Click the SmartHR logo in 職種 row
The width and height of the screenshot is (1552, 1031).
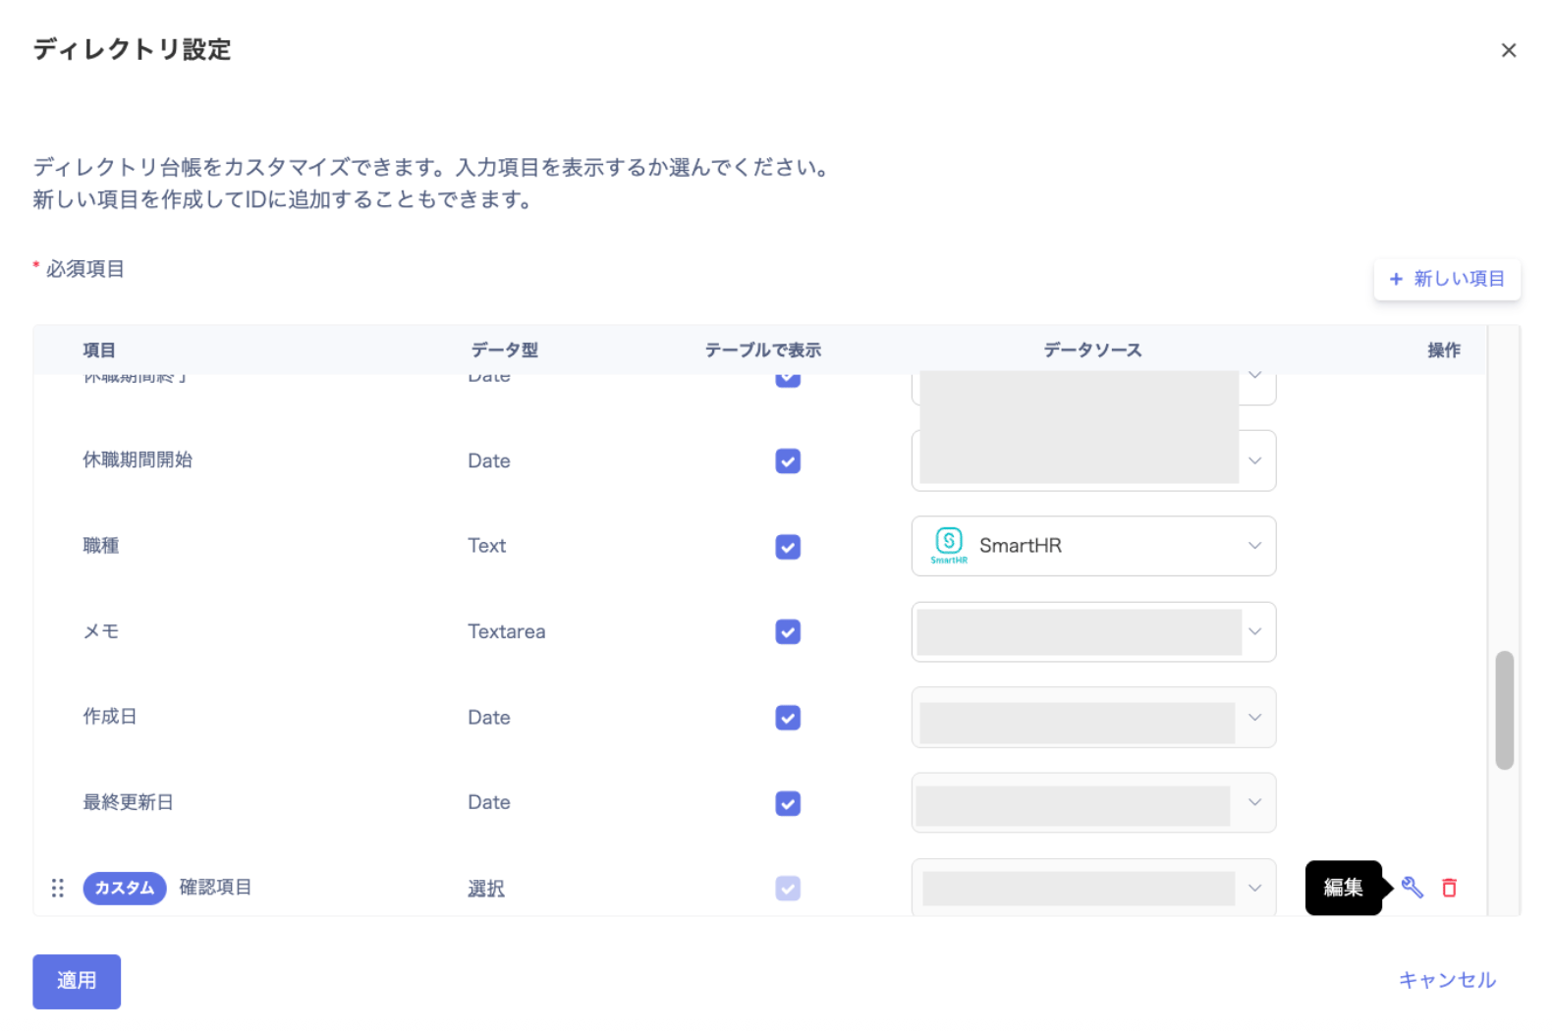[x=949, y=546]
